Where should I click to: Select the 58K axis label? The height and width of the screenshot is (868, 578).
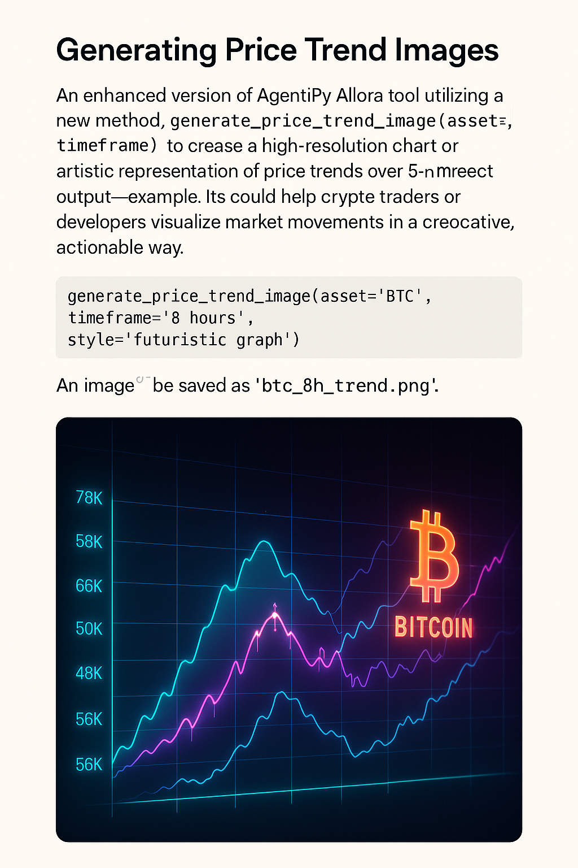pyautogui.click(x=89, y=542)
